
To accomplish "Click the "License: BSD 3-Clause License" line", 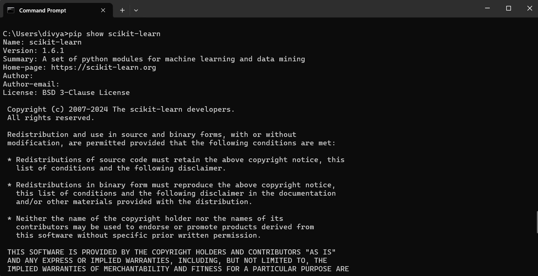I will tap(66, 92).
